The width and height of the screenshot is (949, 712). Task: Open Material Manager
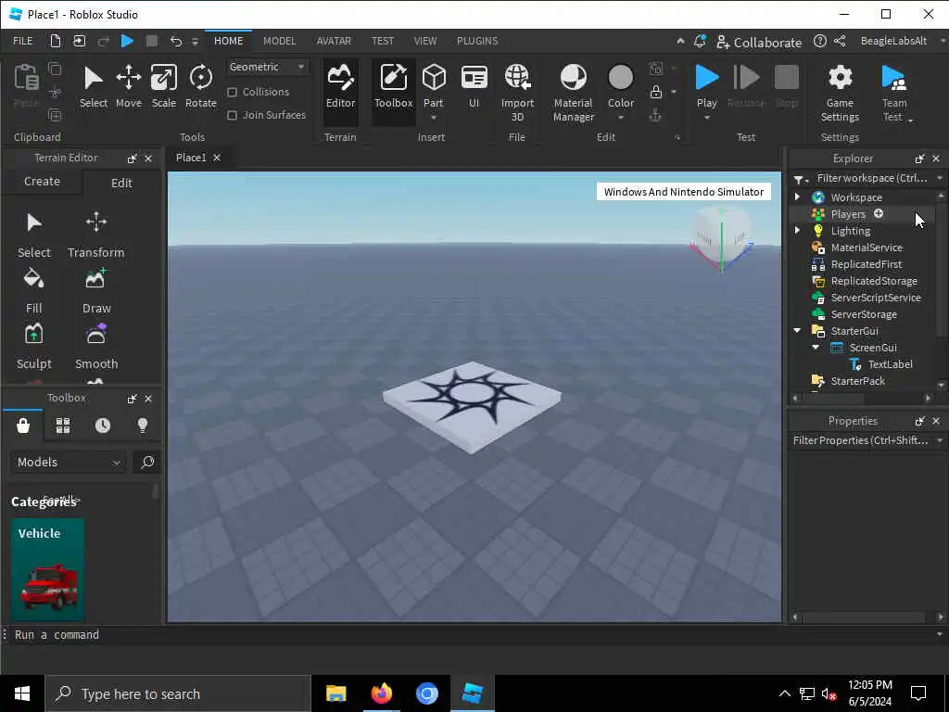click(573, 93)
